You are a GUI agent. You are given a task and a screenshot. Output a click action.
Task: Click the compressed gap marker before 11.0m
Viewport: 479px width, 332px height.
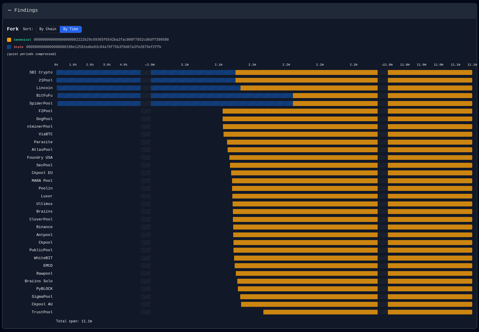(x=382, y=65)
